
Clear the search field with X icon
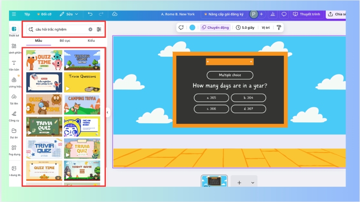[x=90, y=29]
